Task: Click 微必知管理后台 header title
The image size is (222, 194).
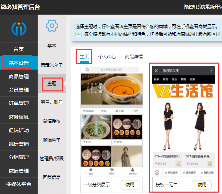Action: tap(20, 7)
